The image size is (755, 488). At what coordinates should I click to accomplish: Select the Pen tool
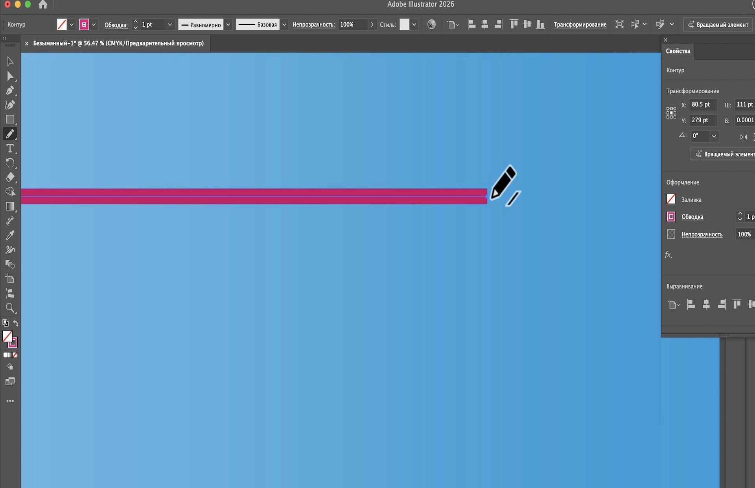[x=10, y=91]
